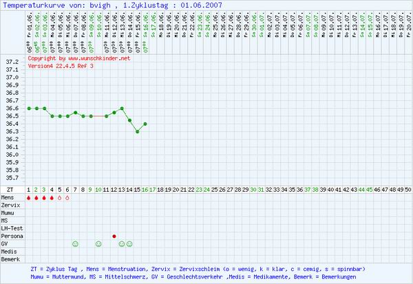Click the last temperature point on day 16
This screenshot has width=413, height=284.
[x=145, y=124]
